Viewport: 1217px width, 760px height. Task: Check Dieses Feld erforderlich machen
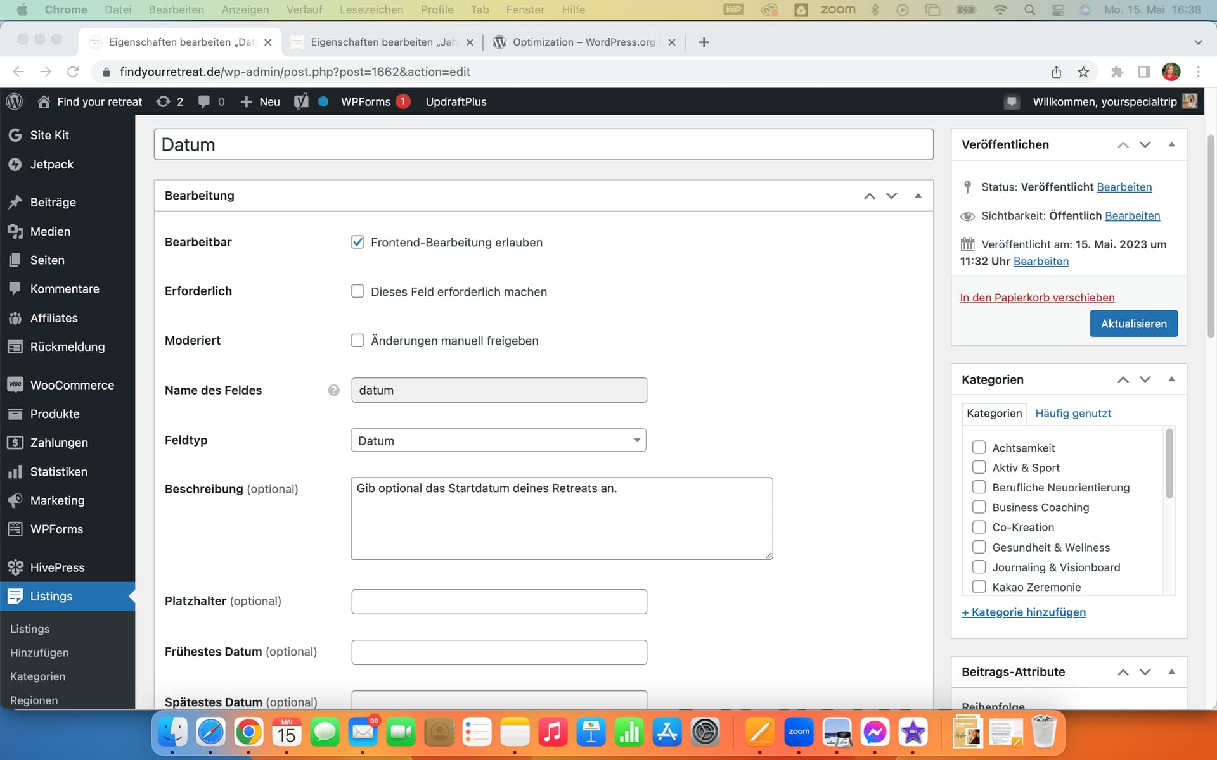click(x=357, y=291)
